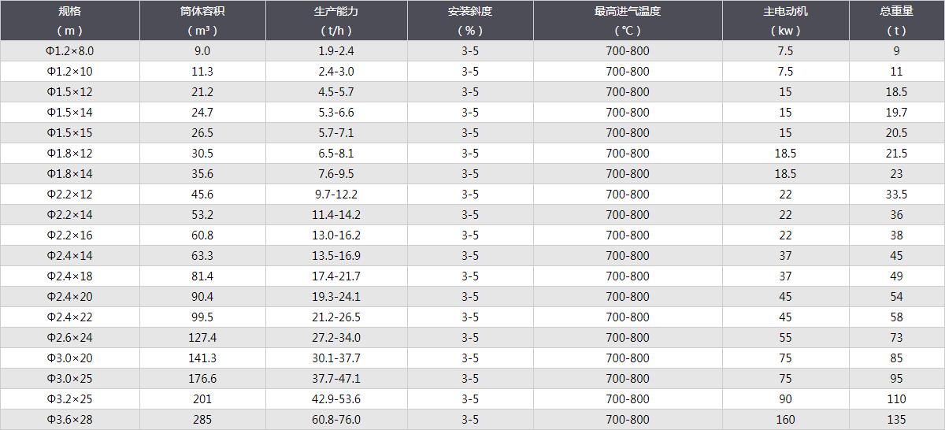Select the Φ1.8×14 specification cell
945x430 pixels.
coord(69,174)
